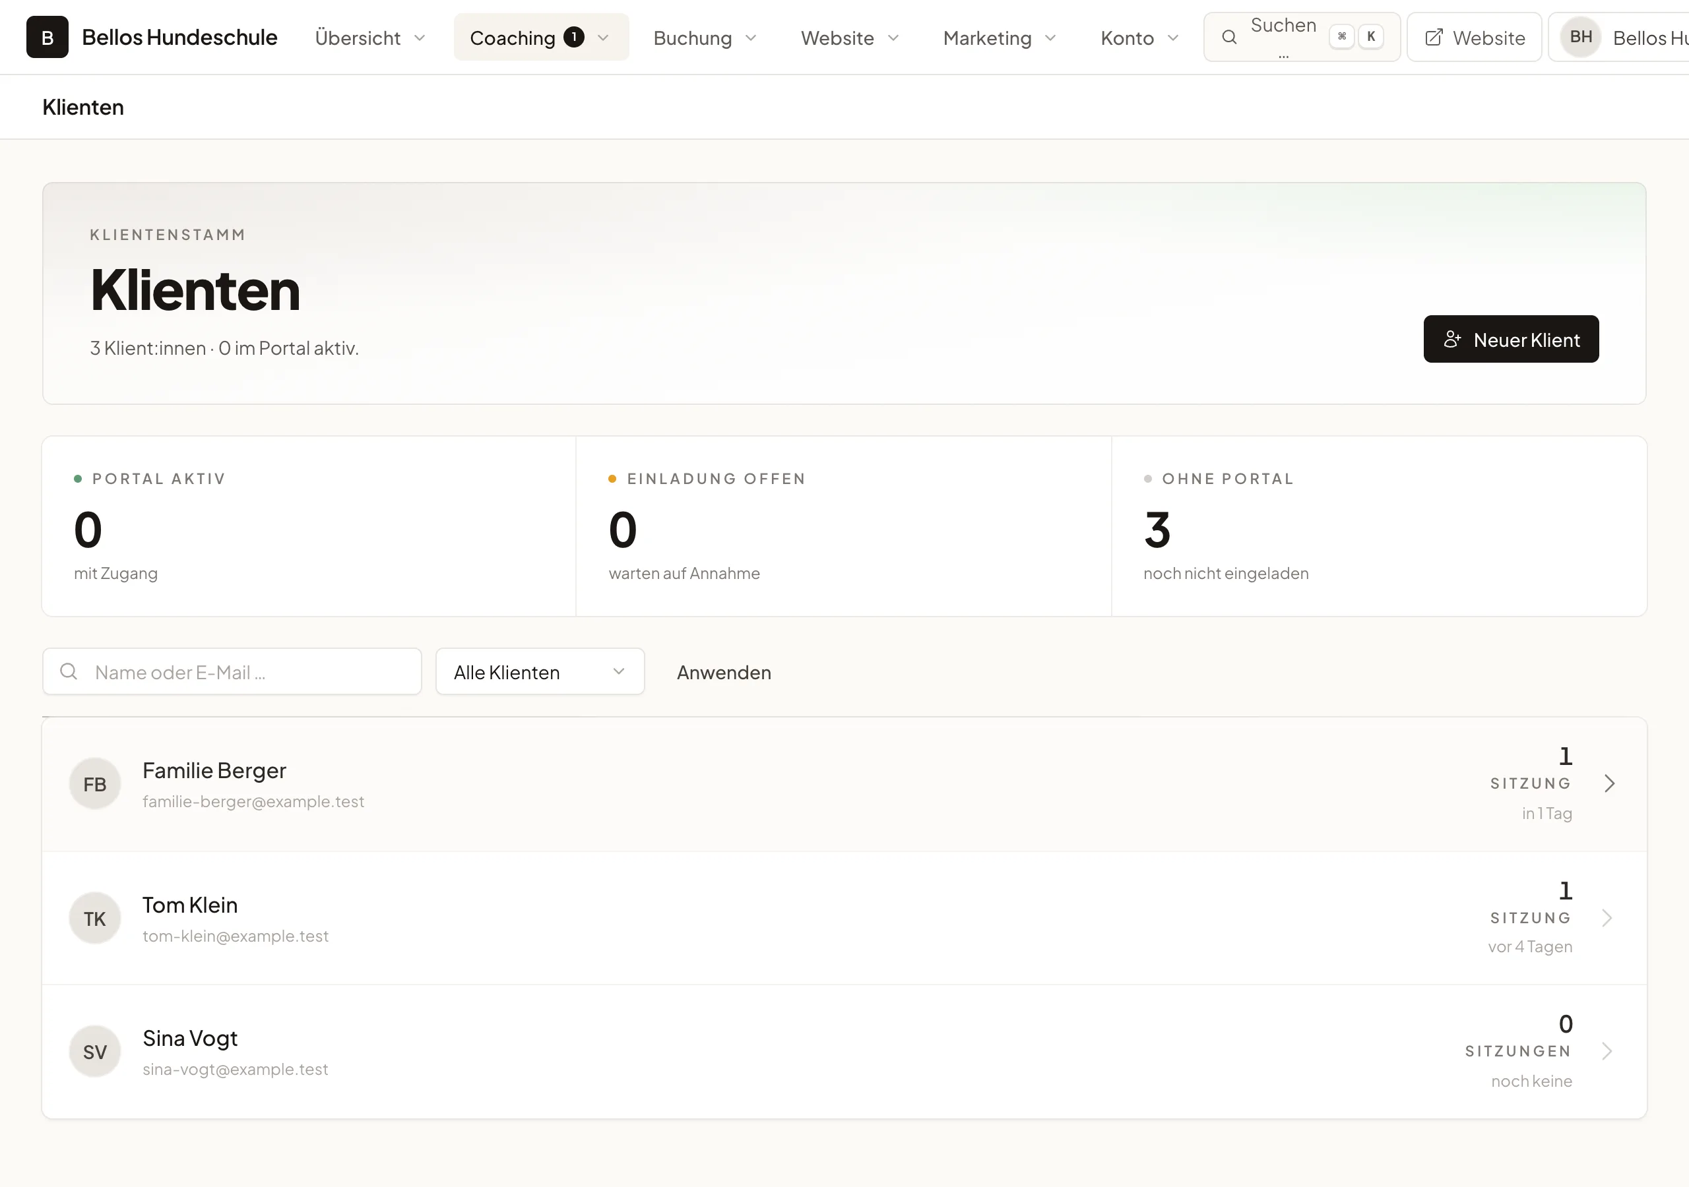Click the 'noch keine' sessions text
1689x1187 pixels.
click(x=1531, y=1081)
